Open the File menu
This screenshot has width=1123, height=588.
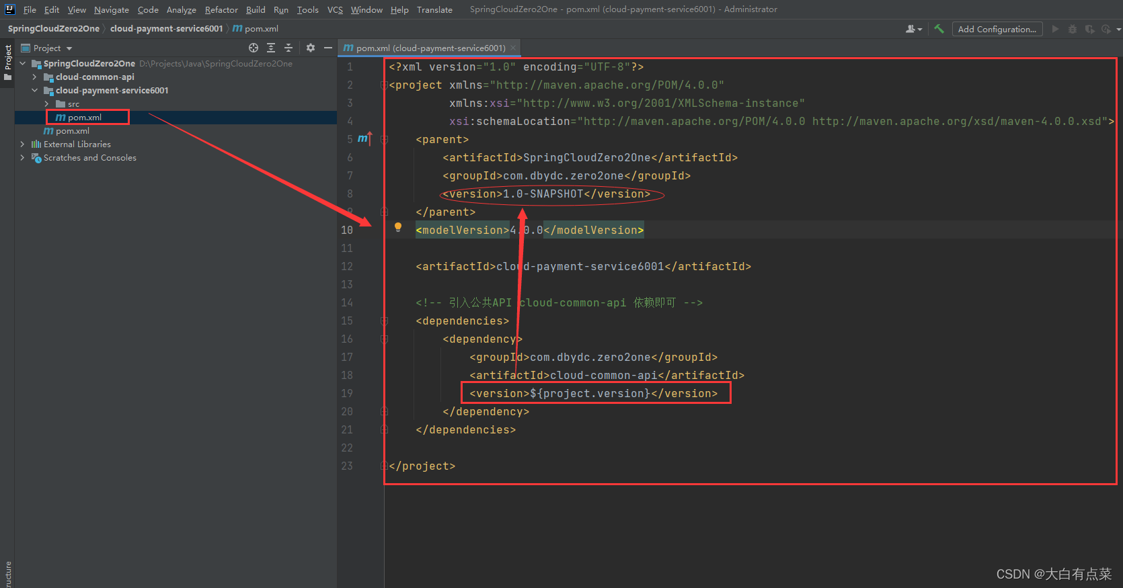pyautogui.click(x=30, y=9)
